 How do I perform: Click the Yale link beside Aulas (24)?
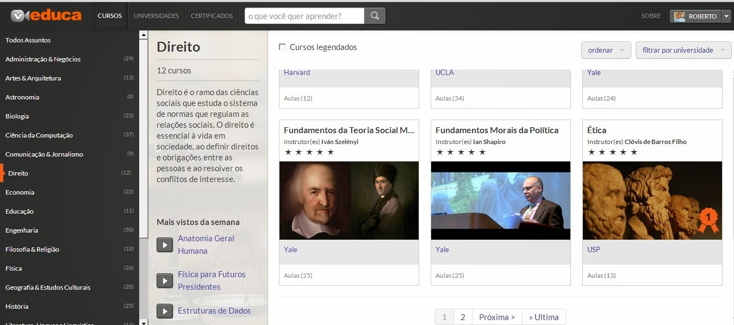tap(594, 72)
